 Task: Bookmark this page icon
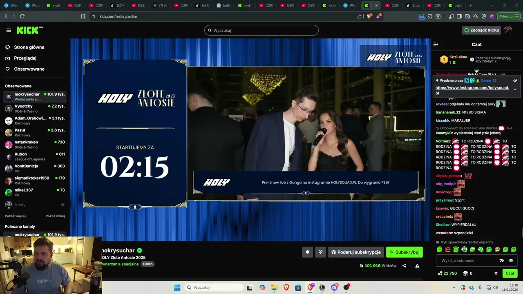(x=83, y=16)
